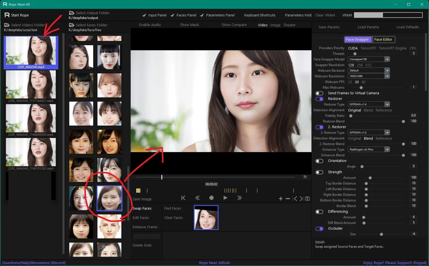Click the round record button
Screen dimensions: 429x266
pyautogui.click(x=211, y=198)
